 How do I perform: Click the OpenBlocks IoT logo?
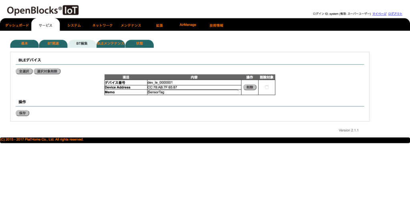[42, 10]
